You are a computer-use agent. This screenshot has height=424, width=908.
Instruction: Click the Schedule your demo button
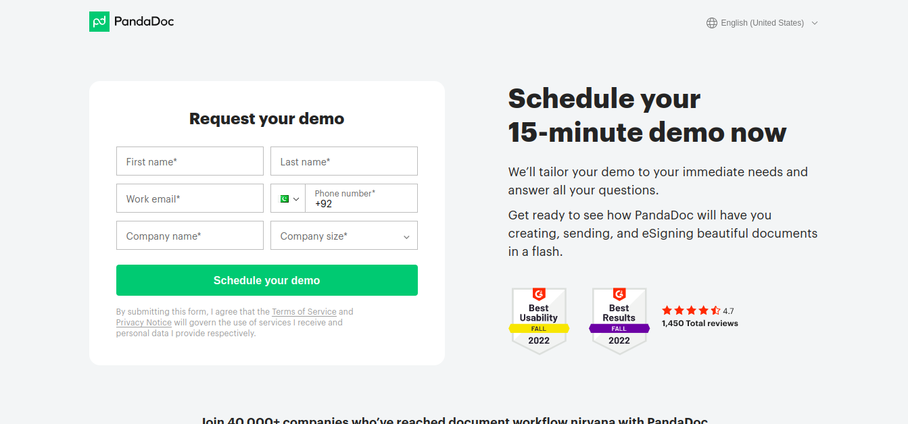coord(267,280)
